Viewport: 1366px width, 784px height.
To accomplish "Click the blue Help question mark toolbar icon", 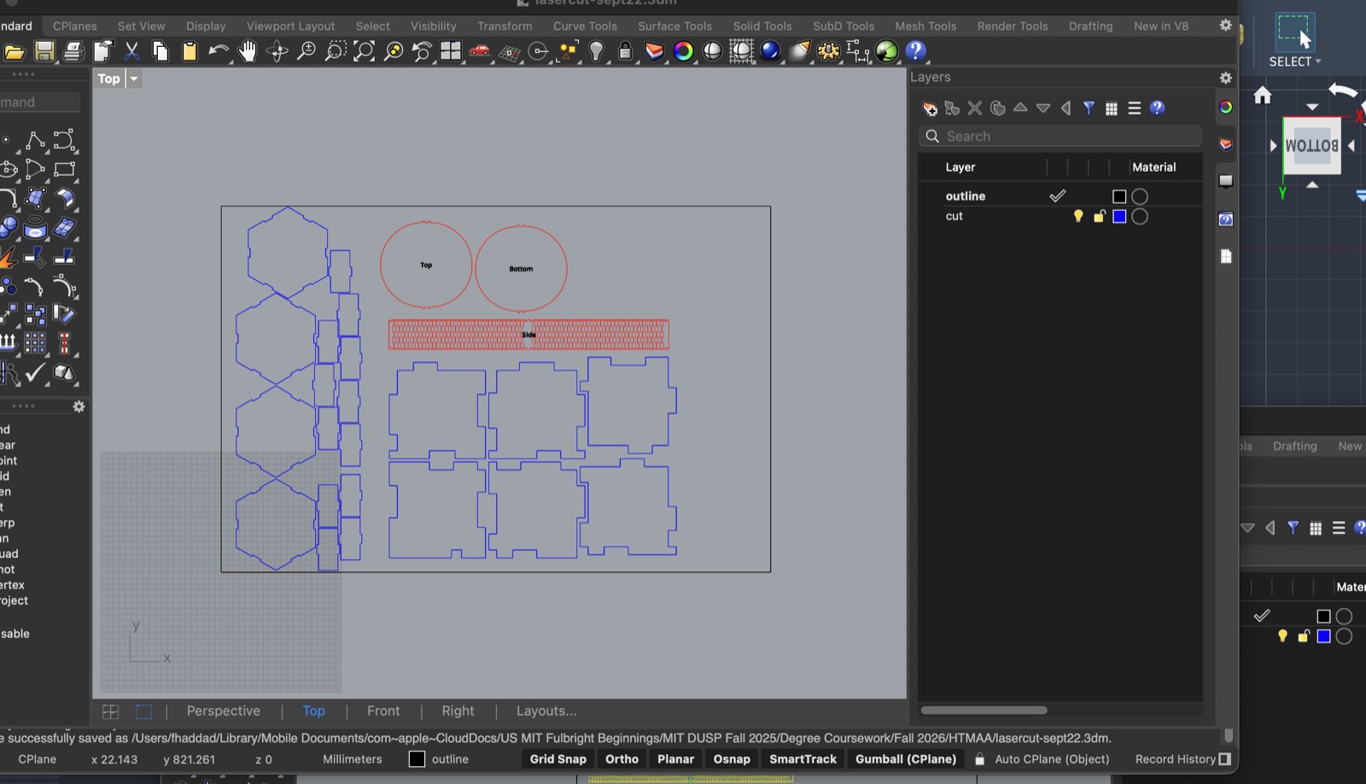I will [x=915, y=52].
